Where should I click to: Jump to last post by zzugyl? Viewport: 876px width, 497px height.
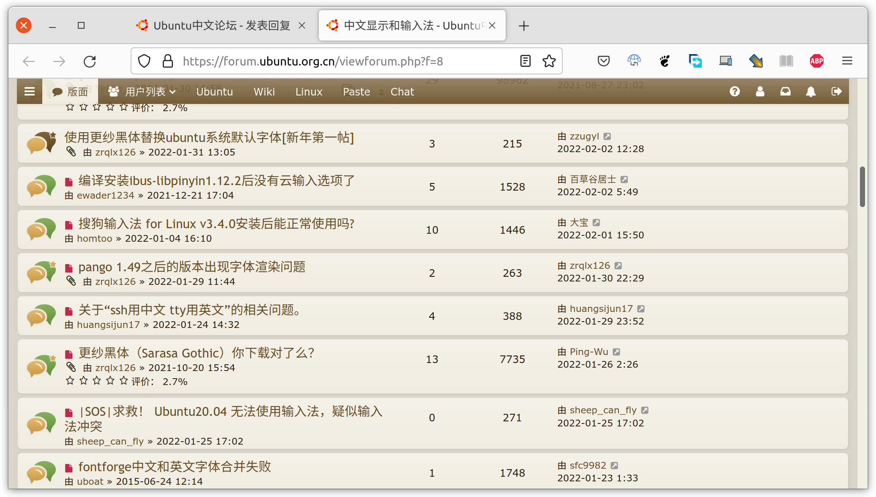tap(607, 137)
